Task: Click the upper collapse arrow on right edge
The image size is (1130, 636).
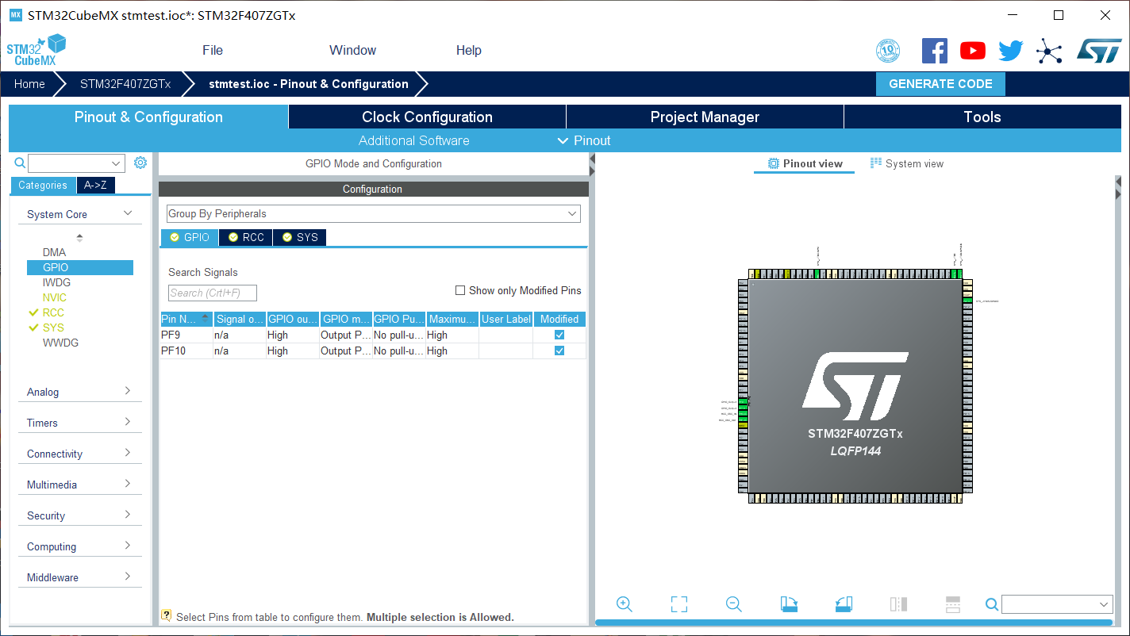Action: coord(1119,182)
